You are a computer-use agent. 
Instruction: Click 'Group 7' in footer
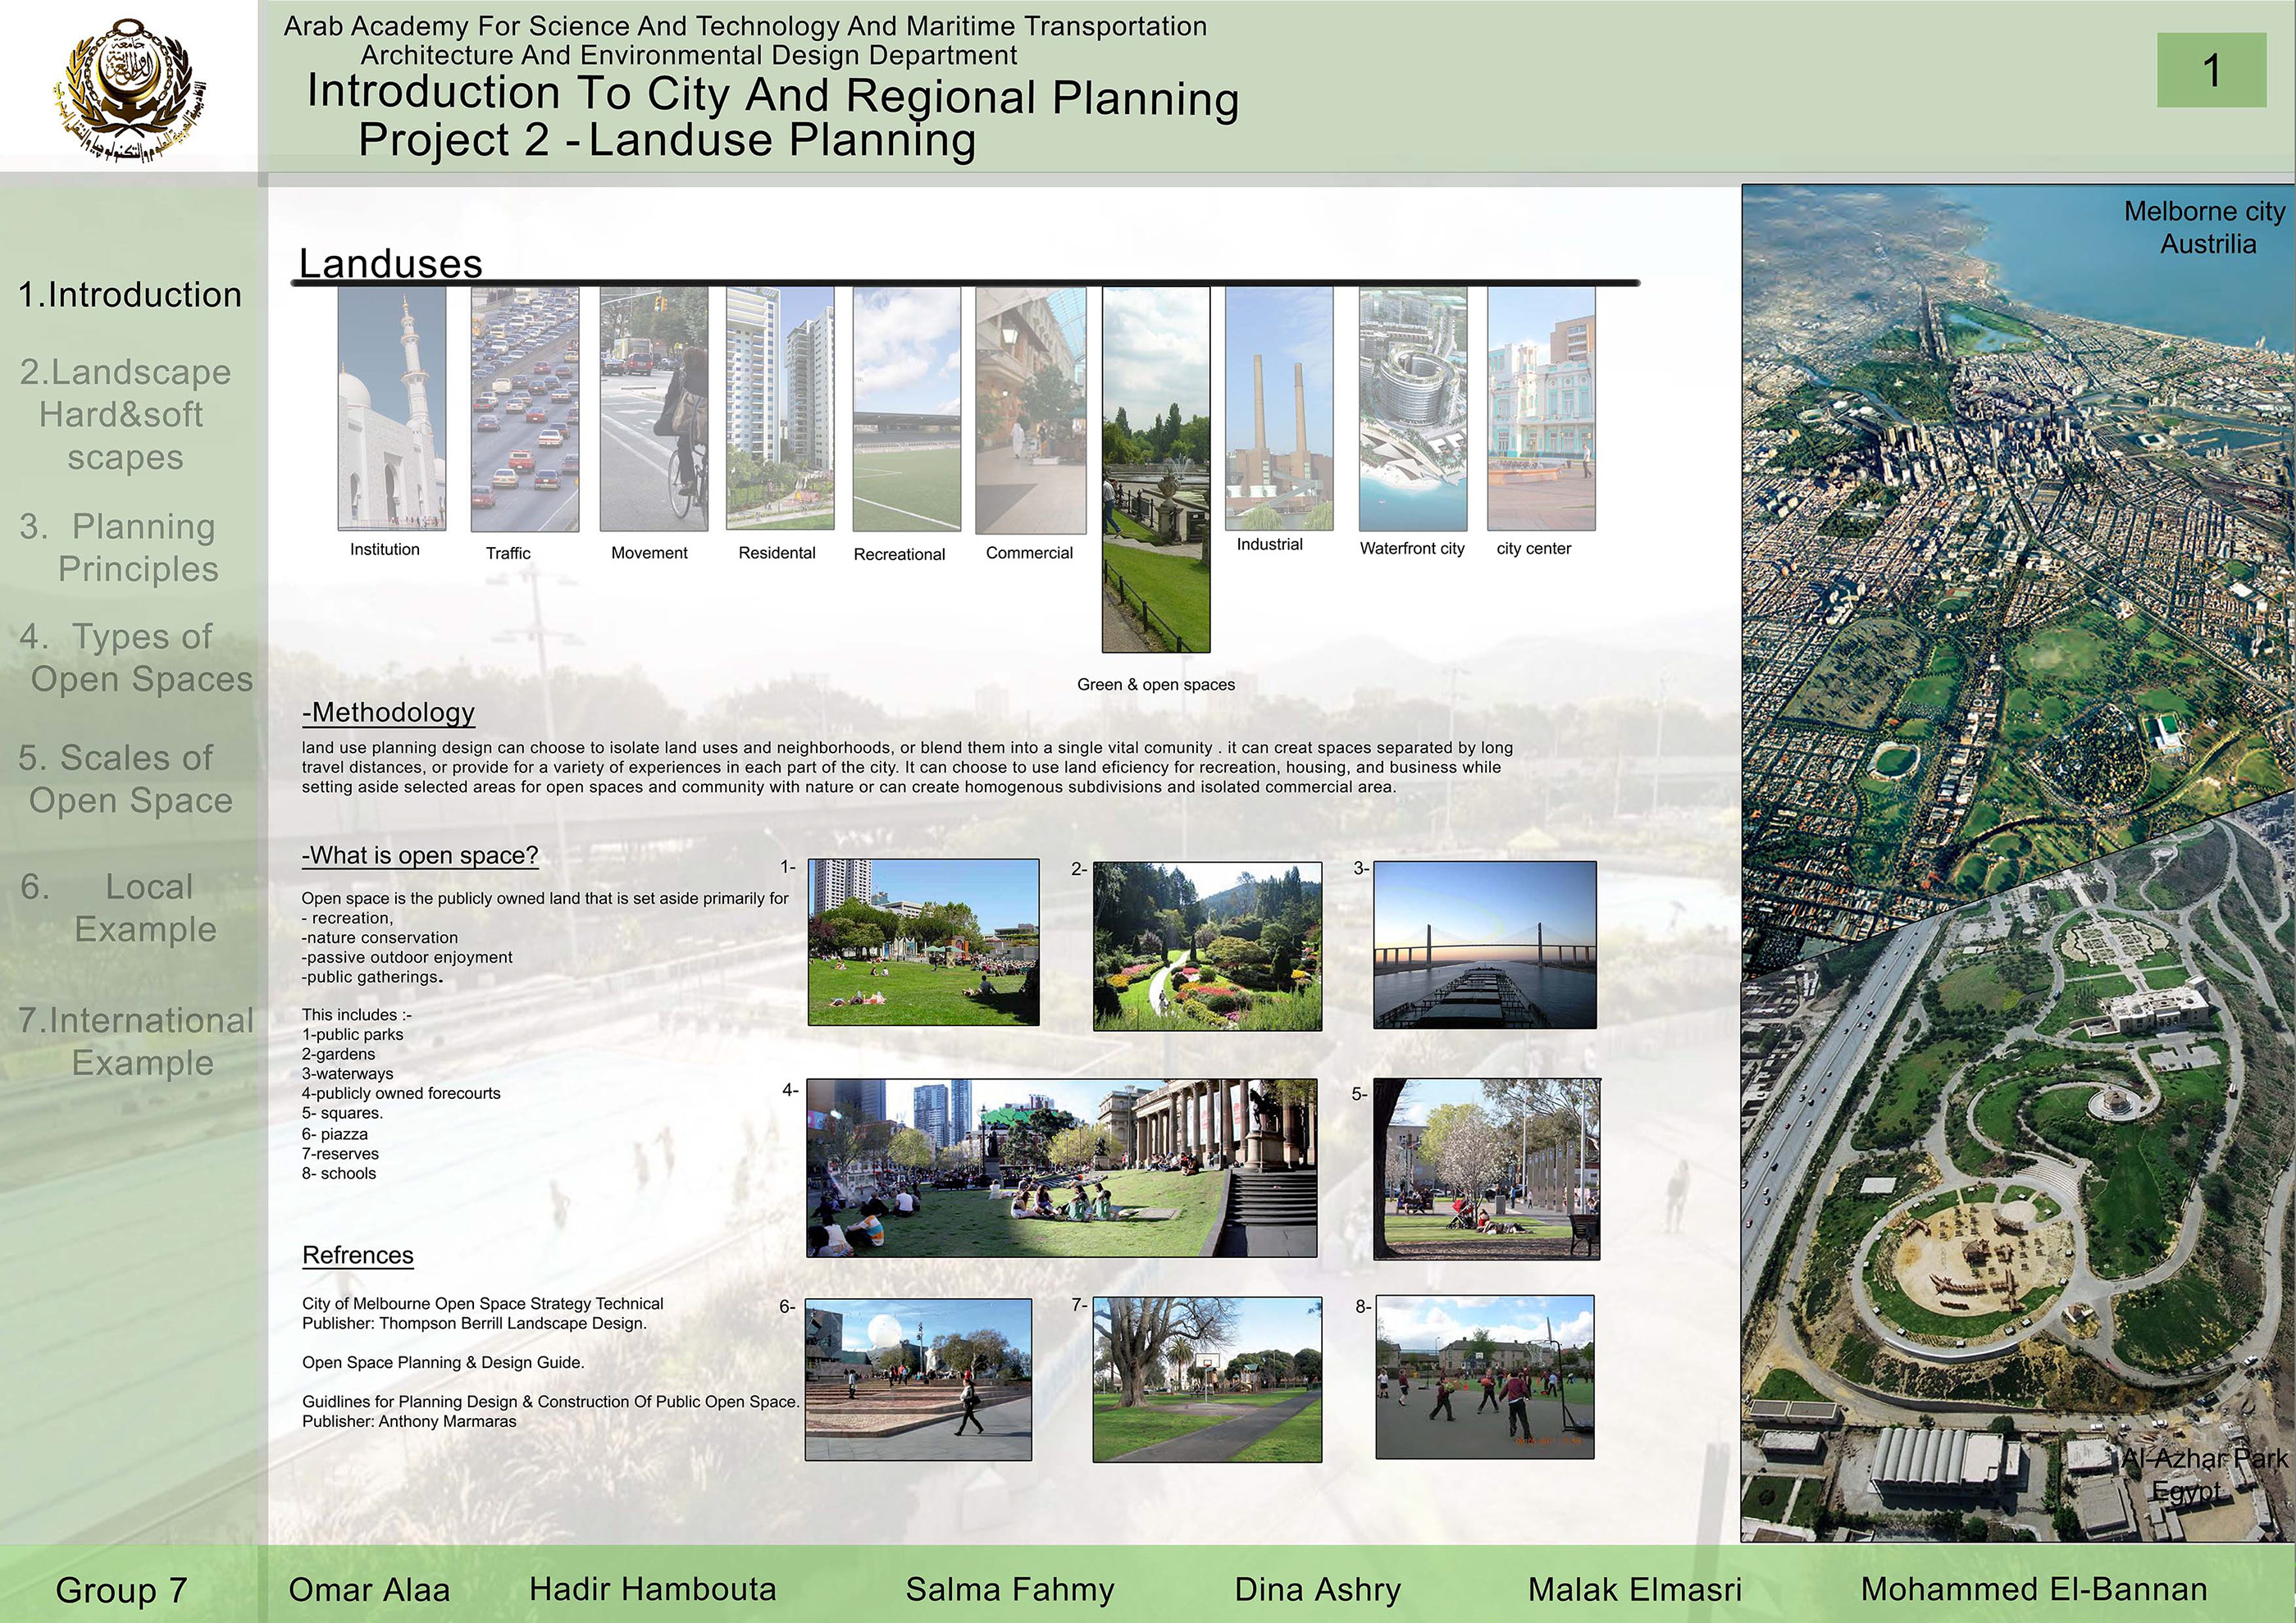tap(121, 1590)
